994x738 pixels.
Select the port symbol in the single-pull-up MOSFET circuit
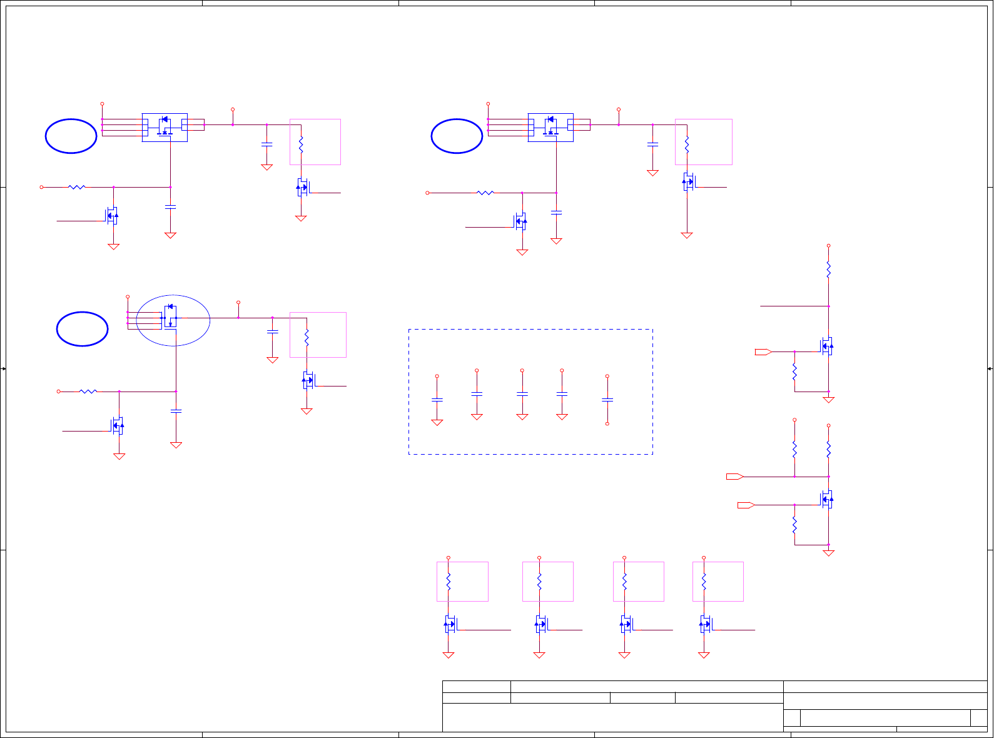(764, 352)
